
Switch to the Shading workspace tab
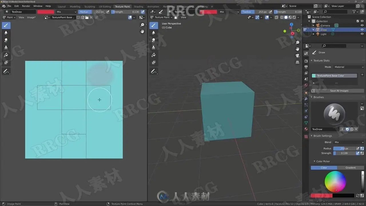point(138,7)
